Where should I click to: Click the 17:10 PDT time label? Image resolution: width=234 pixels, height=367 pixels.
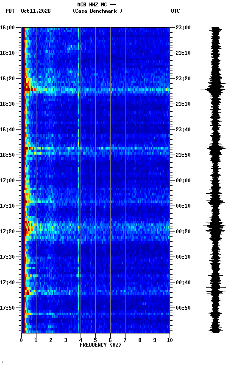[x=7, y=206]
